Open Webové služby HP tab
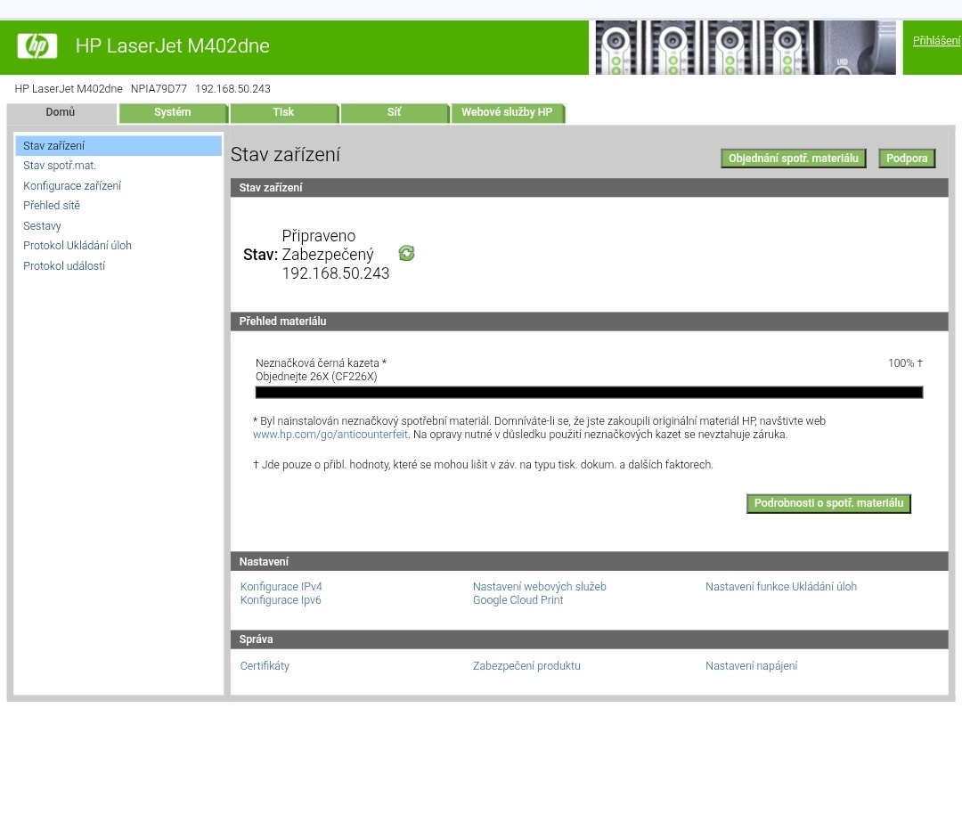The height and width of the screenshot is (822, 962). pyautogui.click(x=507, y=113)
